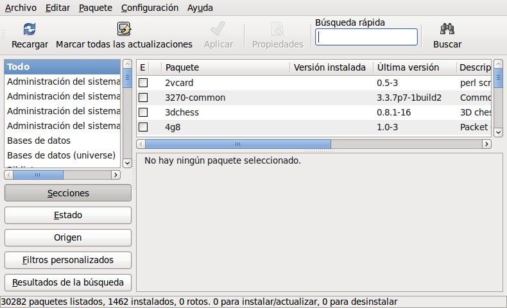
Task: Click the package list horizontal scrollbar thumb
Action: [x=238, y=144]
